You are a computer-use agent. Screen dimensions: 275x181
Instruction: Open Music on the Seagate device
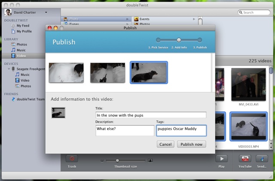(x=25, y=75)
